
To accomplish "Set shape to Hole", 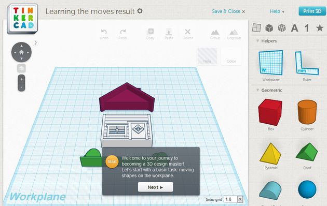I will coord(207,56).
